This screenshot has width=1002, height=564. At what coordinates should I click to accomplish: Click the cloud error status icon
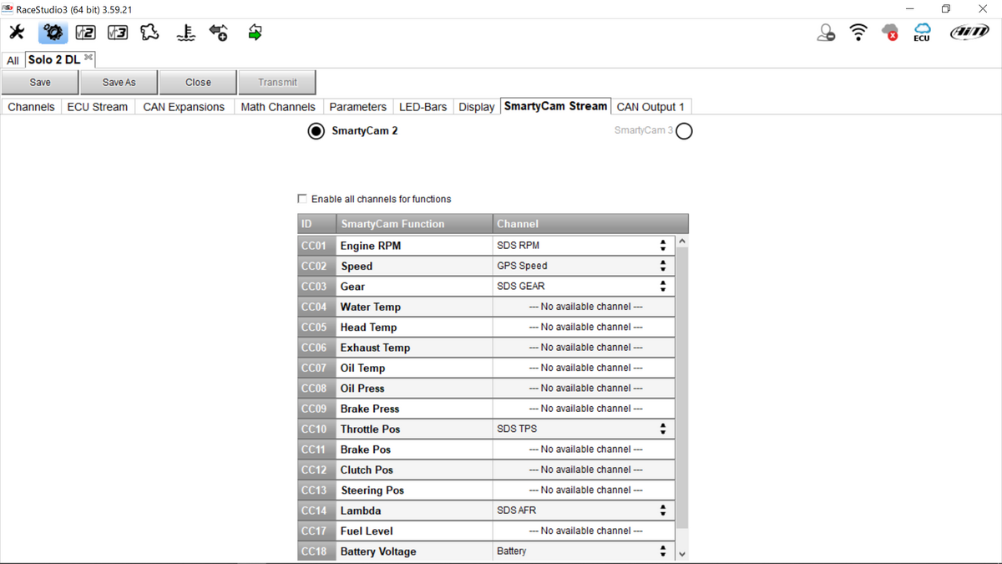(890, 33)
